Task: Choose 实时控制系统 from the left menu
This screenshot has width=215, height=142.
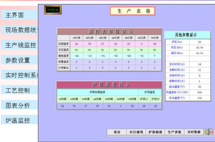Action: click(x=21, y=75)
